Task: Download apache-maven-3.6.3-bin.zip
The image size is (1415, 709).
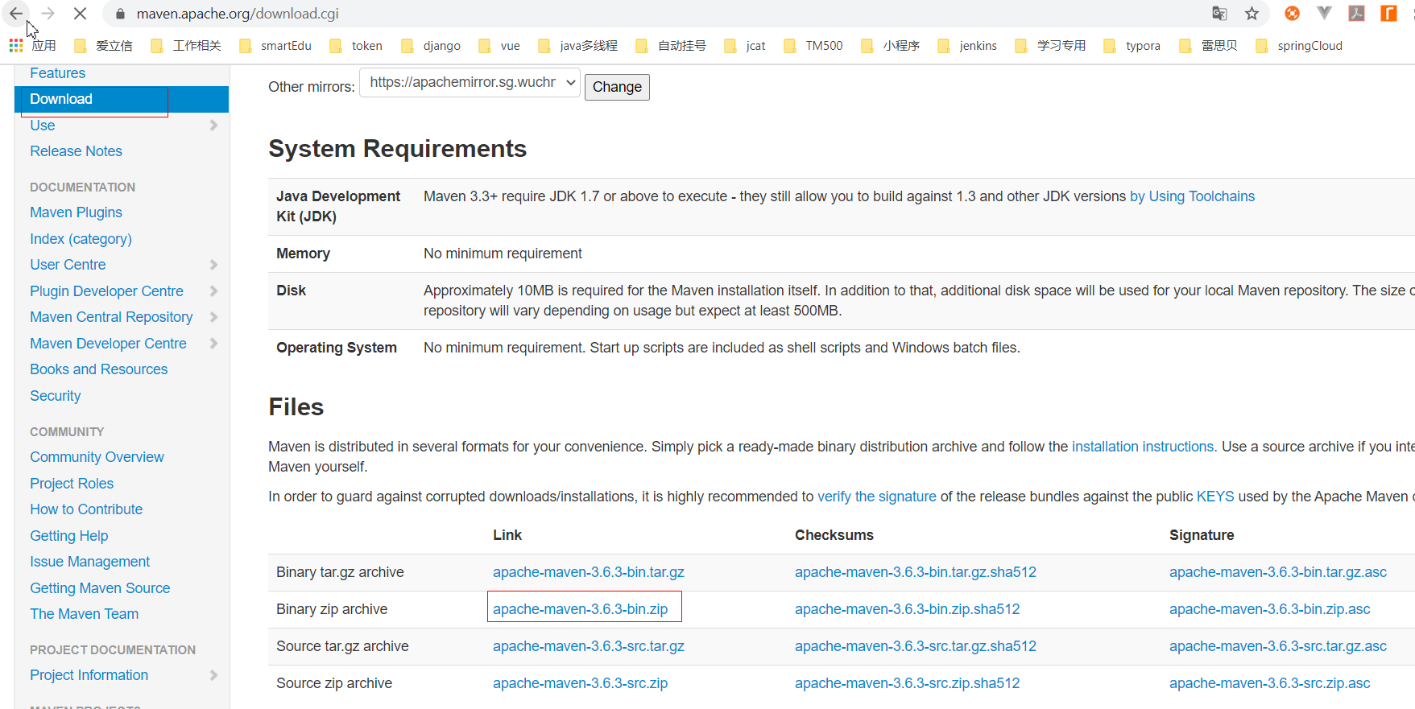Action: click(580, 609)
